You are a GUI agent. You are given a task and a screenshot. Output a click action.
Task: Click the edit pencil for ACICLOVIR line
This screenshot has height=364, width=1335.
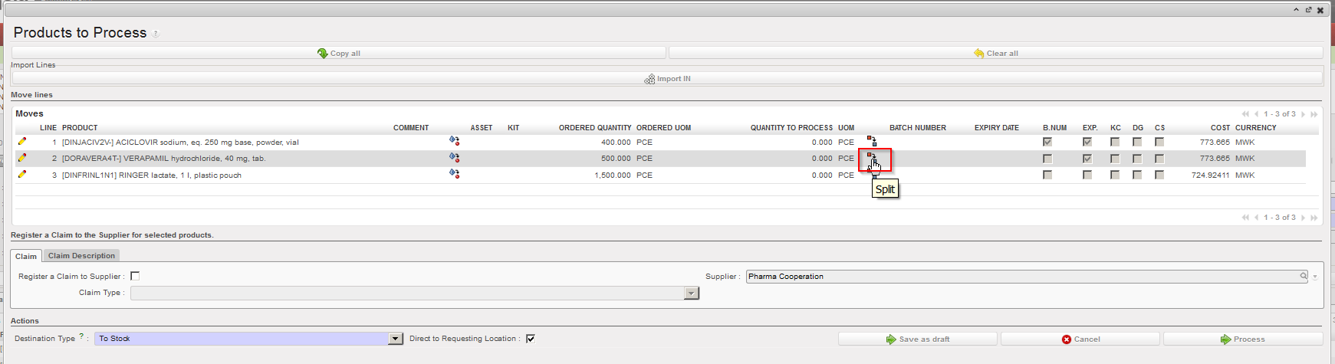[22, 142]
